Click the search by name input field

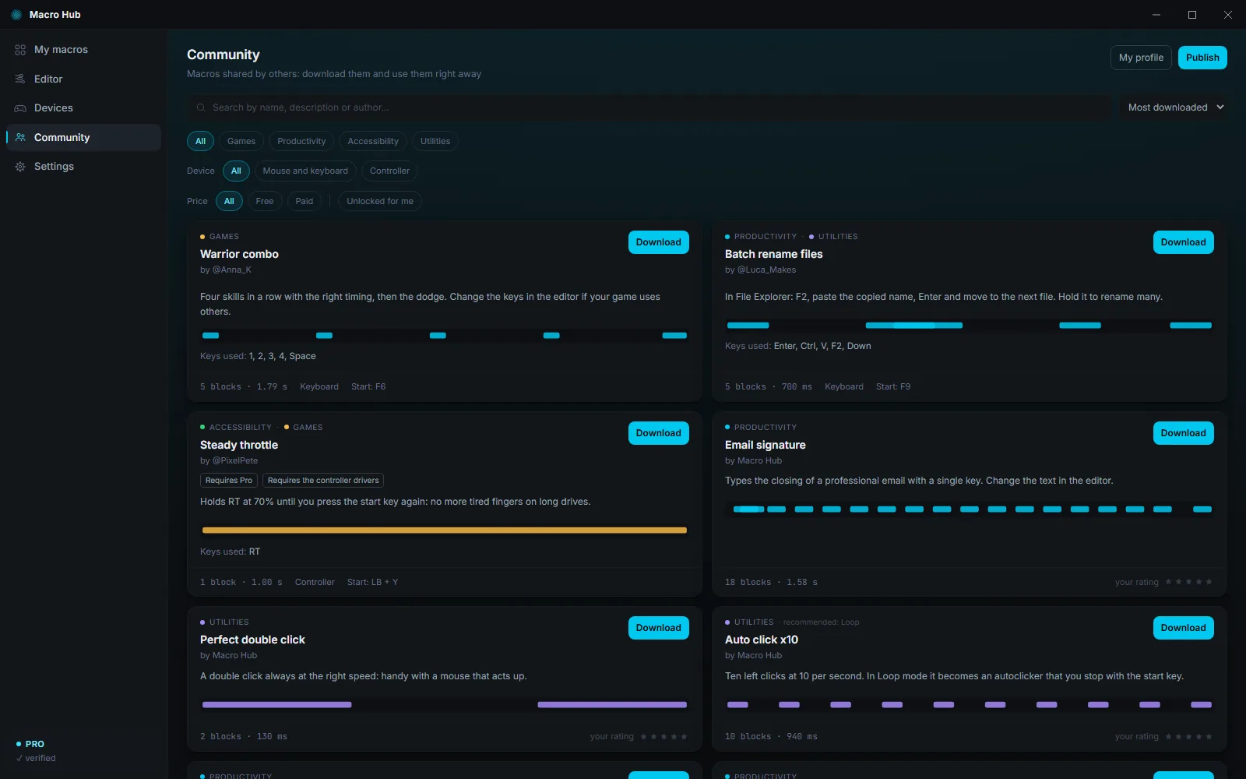(649, 108)
